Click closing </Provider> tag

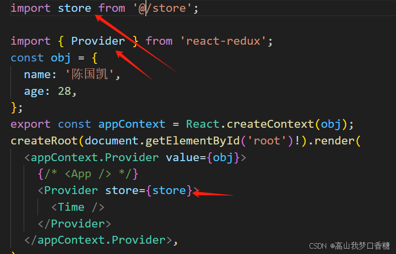[74, 224]
